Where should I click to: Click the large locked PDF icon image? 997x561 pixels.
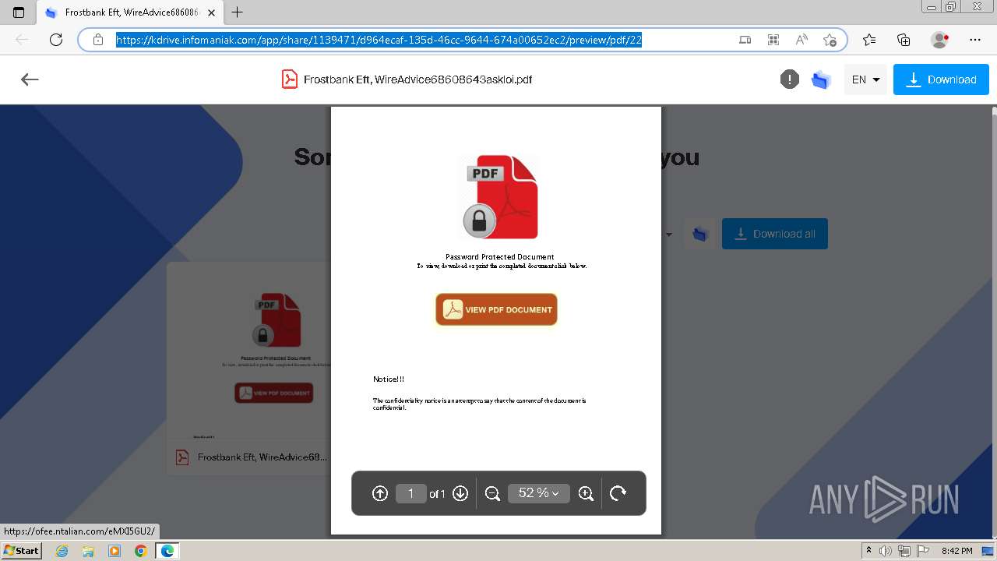click(500, 197)
